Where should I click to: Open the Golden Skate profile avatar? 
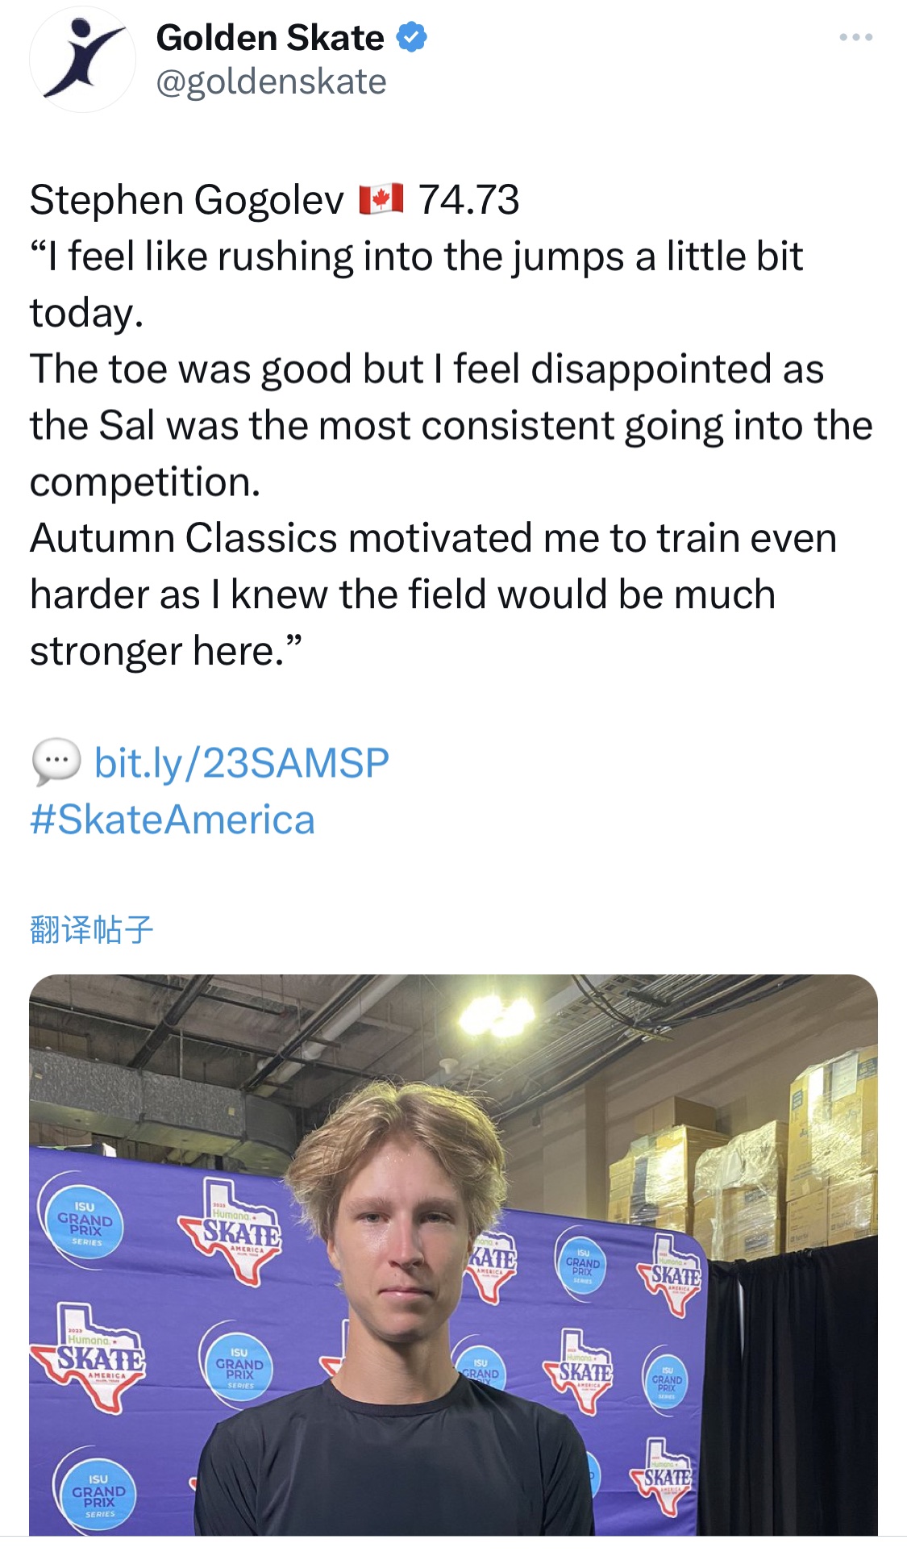tap(82, 59)
